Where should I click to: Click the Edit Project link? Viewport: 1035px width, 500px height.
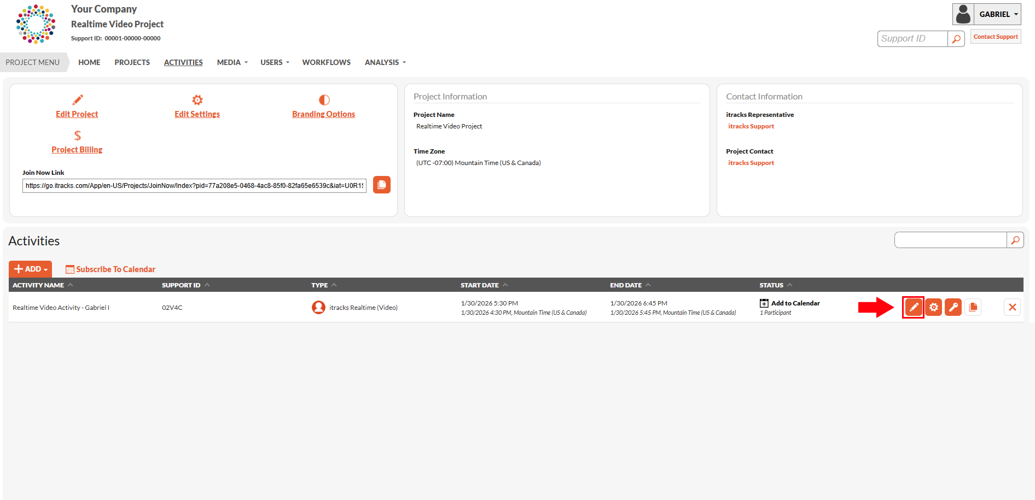coord(77,114)
